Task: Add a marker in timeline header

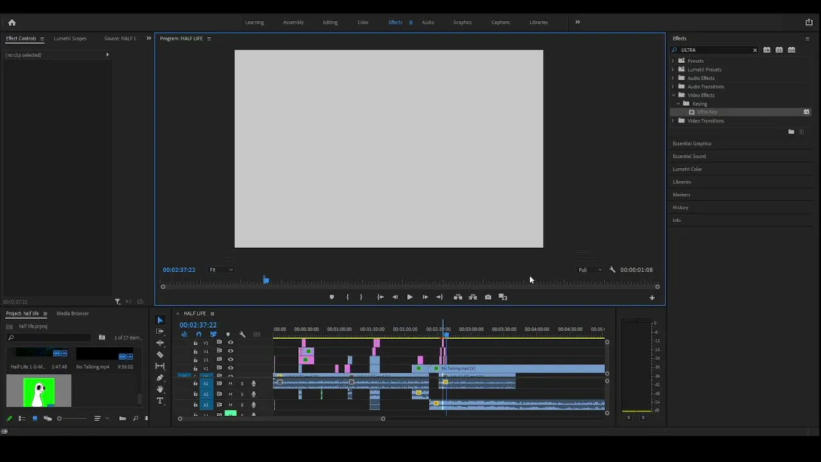Action: click(228, 334)
